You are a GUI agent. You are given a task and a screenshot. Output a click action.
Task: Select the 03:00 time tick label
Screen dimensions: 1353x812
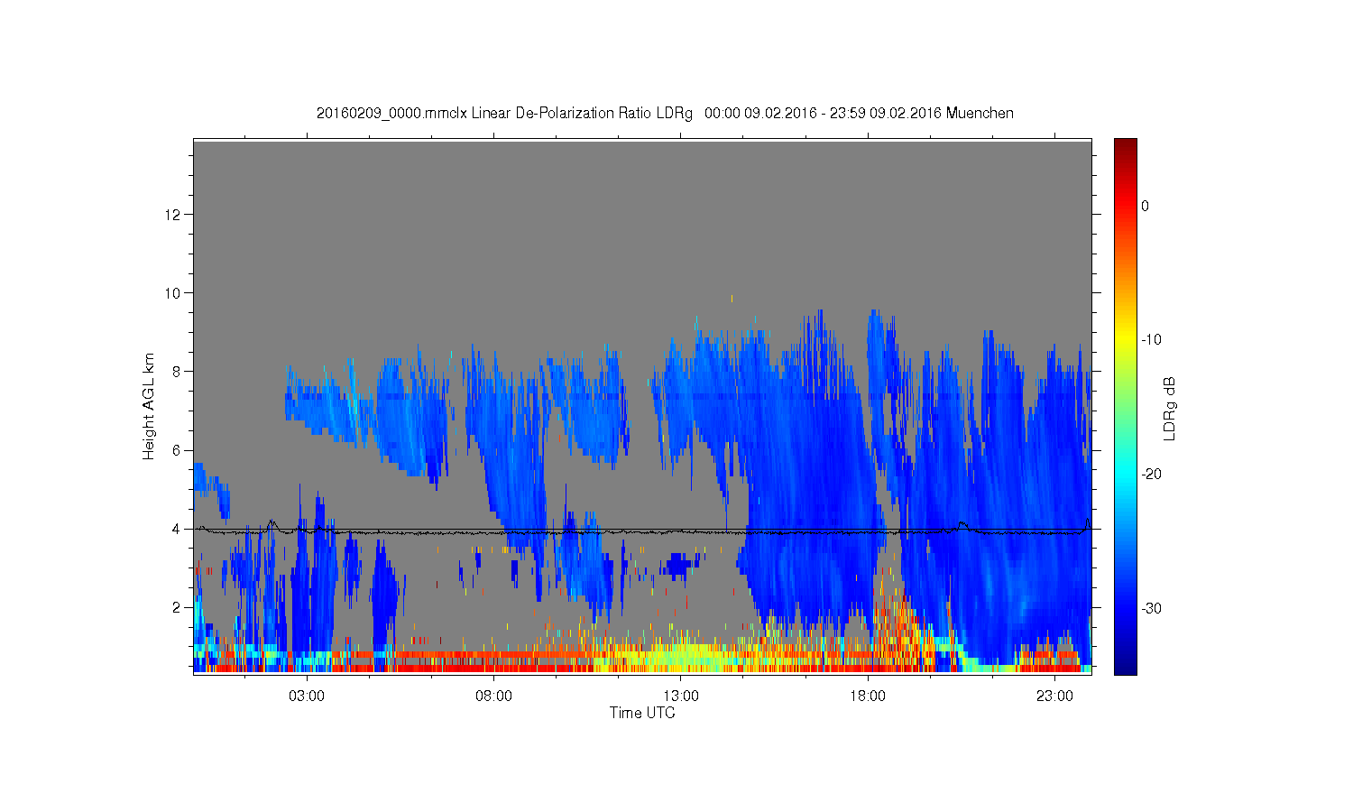tap(307, 697)
